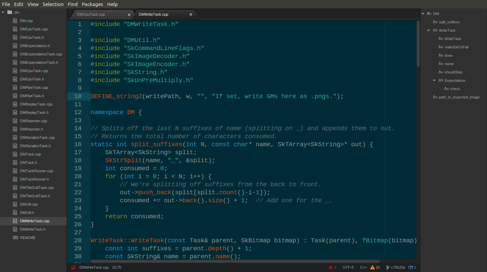487x272 pixels.
Task: Open the Selection menu
Action: (x=53, y=4)
